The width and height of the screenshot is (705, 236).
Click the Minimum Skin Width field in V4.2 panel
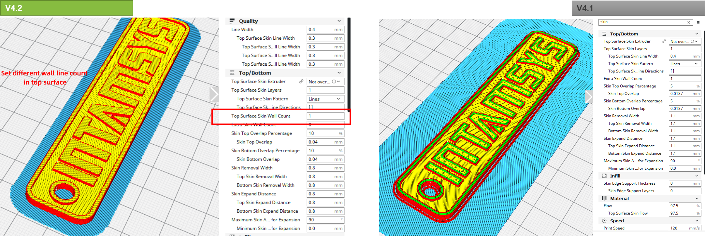click(325, 229)
